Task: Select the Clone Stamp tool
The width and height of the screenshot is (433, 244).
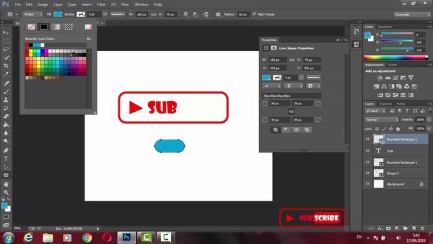Action: [6, 100]
